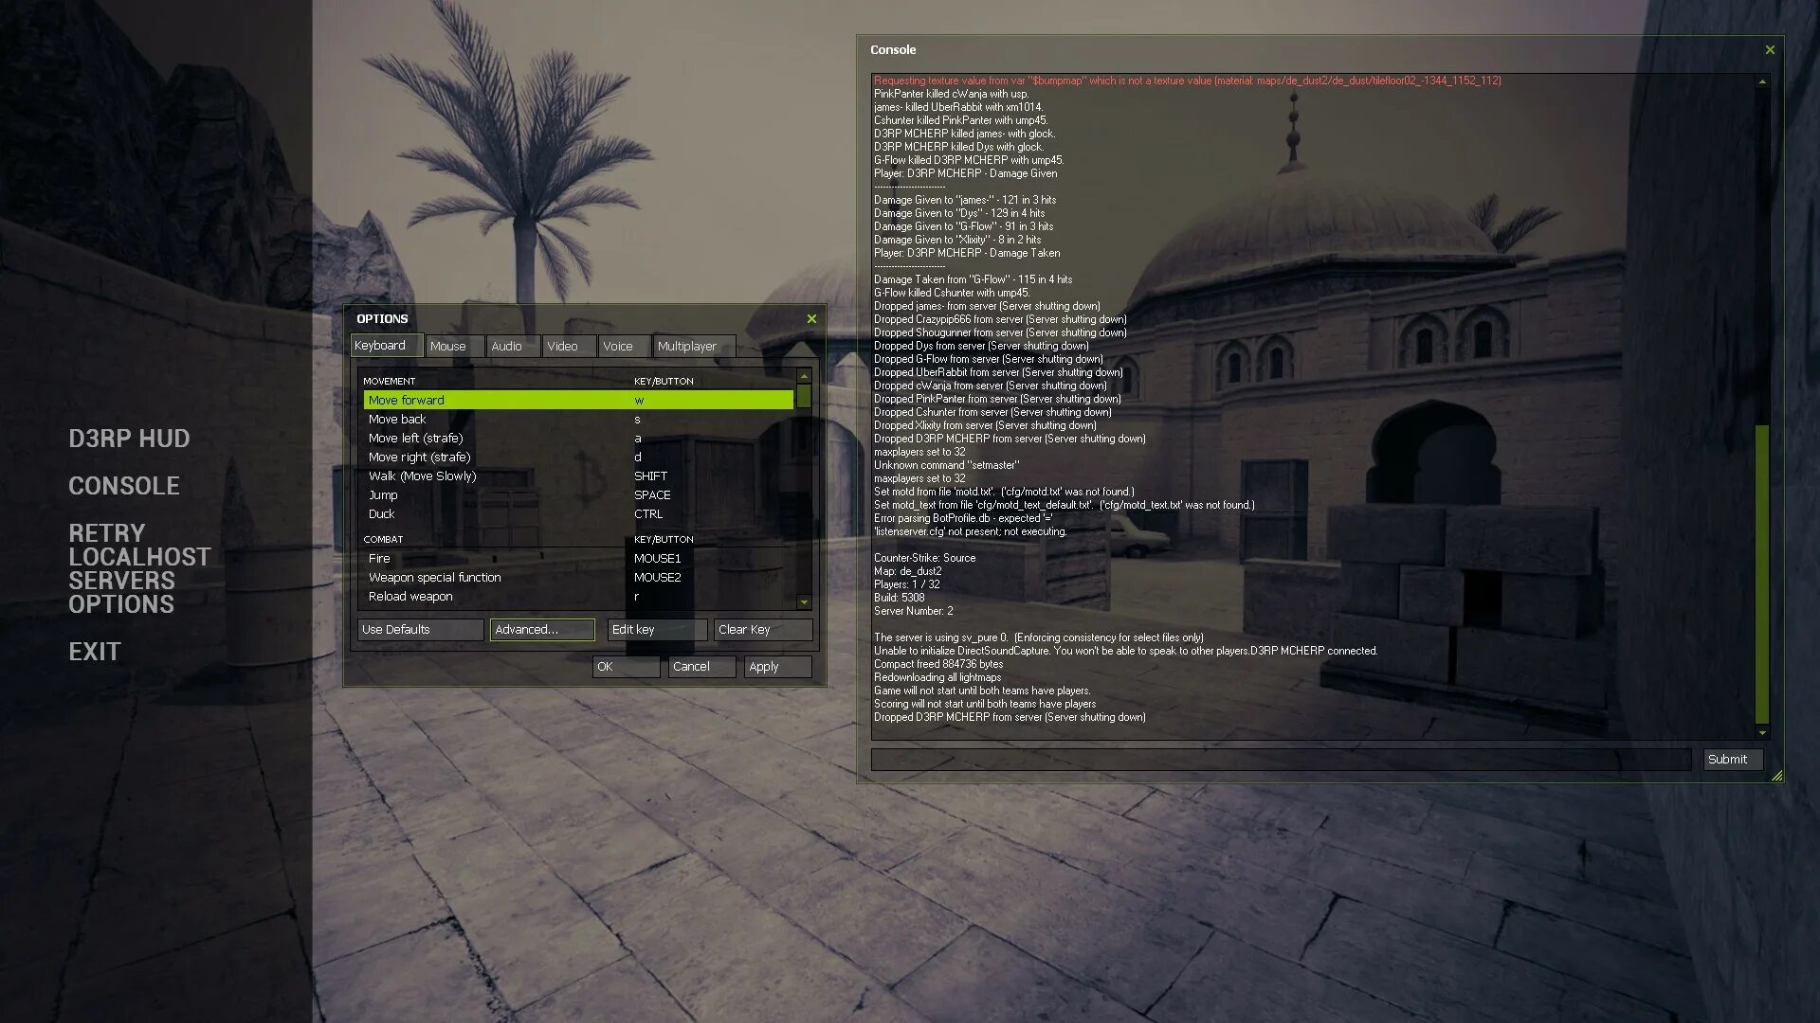This screenshot has width=1820, height=1023.
Task: Select the 'Walk (Move Slowly)' binding row
Action: coord(578,476)
